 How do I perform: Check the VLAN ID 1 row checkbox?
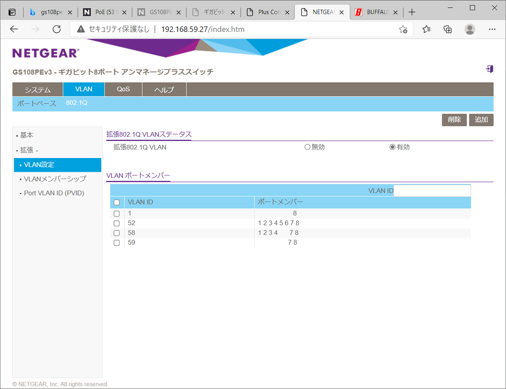[x=117, y=214]
